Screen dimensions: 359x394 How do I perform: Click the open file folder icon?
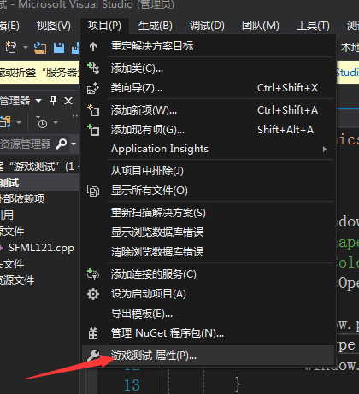(x=40, y=48)
